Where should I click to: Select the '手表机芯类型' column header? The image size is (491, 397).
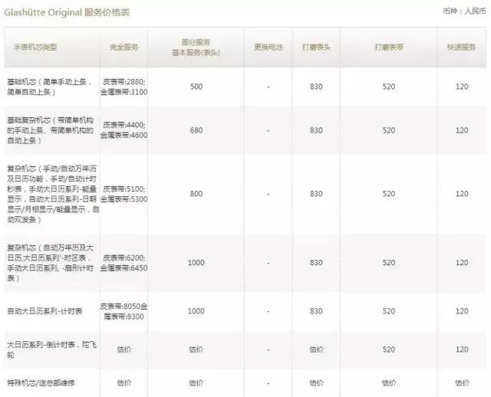coord(35,48)
